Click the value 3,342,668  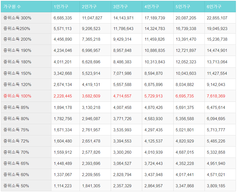63,73
